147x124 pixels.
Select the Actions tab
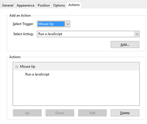(x=74, y=5)
